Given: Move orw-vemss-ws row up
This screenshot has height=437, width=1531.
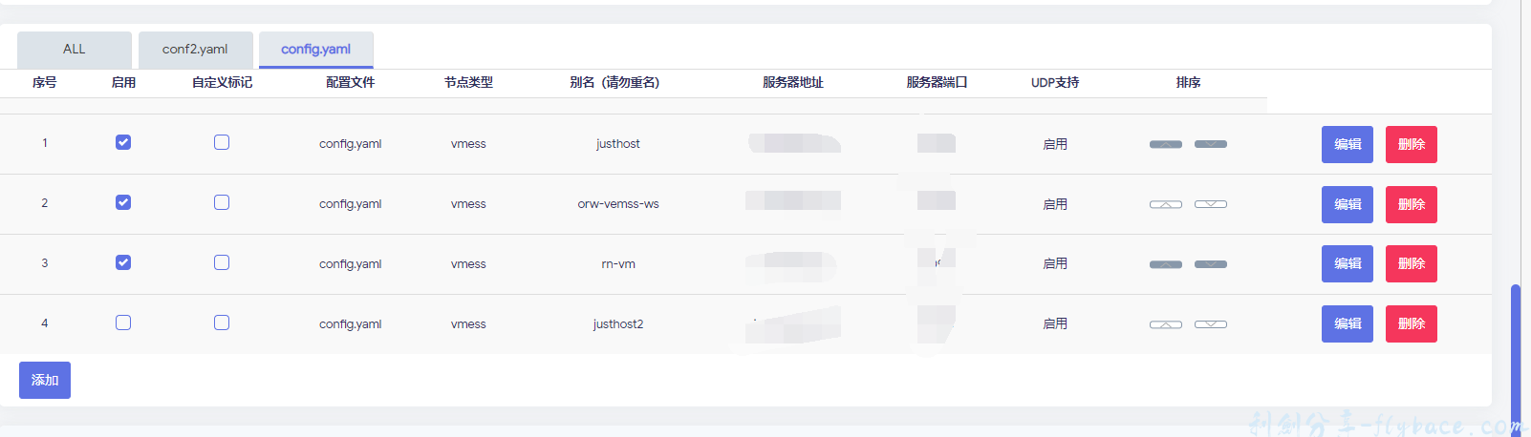Looking at the screenshot, I should (x=1165, y=204).
